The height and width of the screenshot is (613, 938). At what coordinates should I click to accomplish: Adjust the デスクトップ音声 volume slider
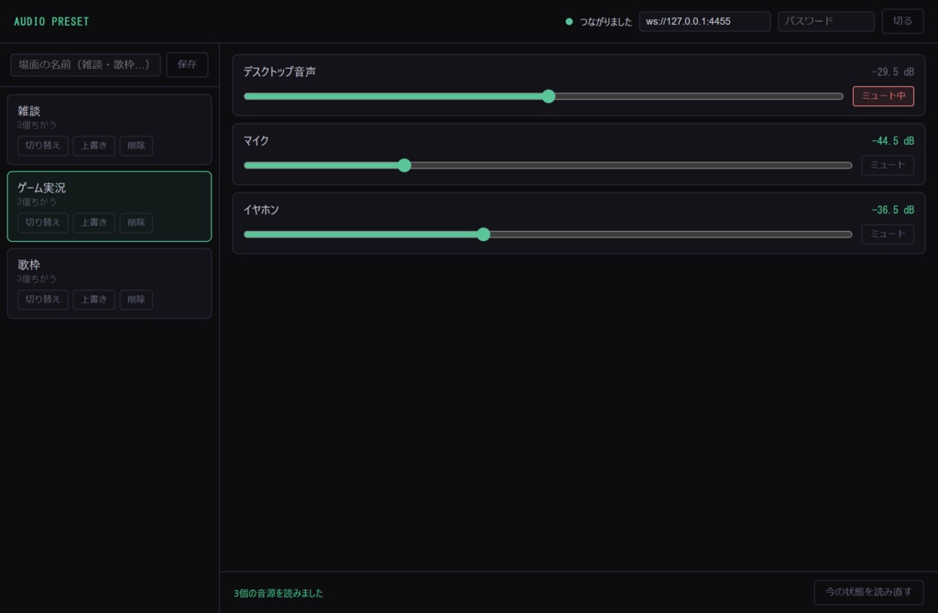[543, 96]
